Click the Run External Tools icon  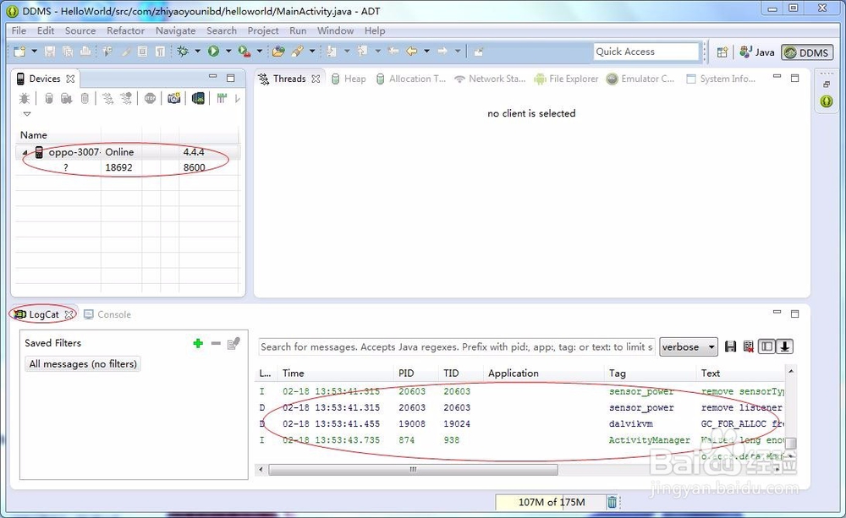tap(244, 52)
